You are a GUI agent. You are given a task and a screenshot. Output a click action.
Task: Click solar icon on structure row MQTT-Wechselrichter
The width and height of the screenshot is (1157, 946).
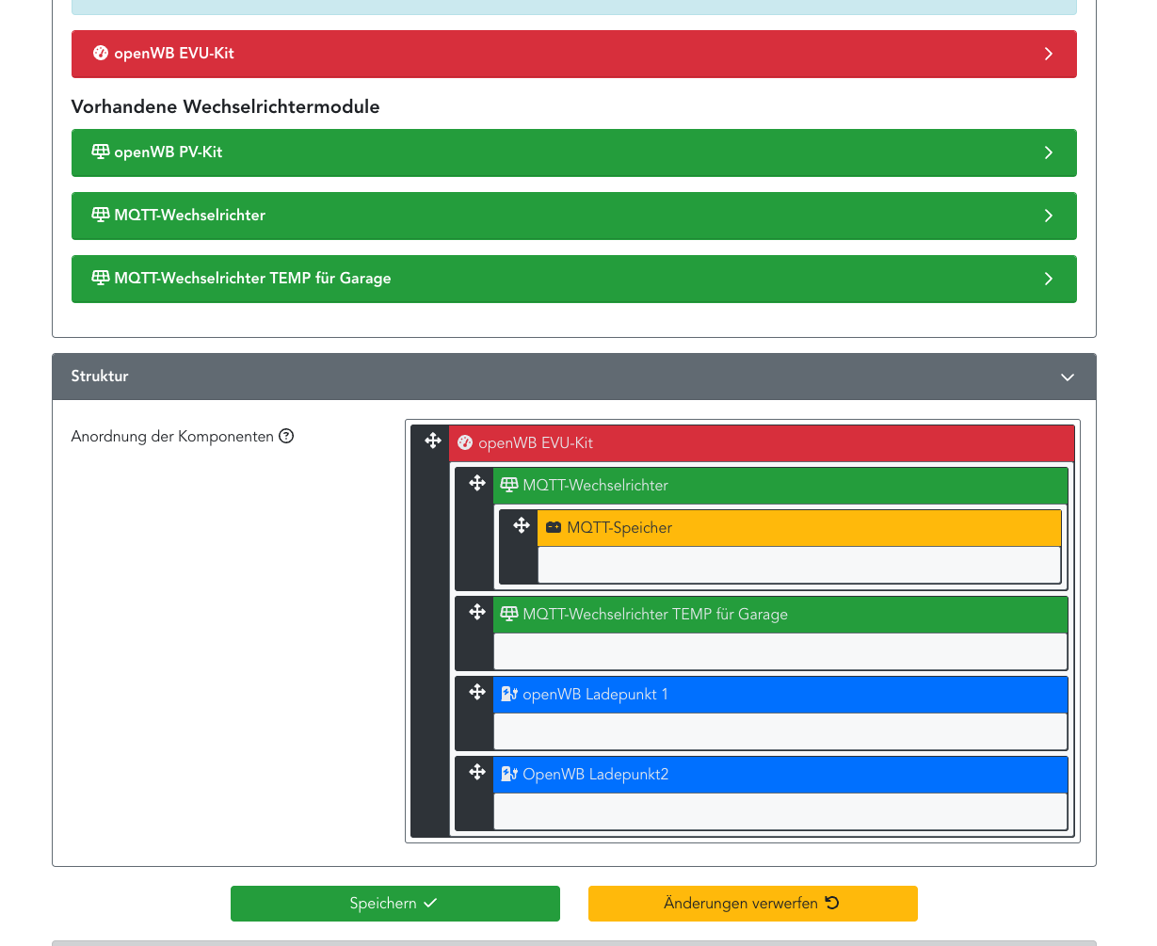(509, 485)
